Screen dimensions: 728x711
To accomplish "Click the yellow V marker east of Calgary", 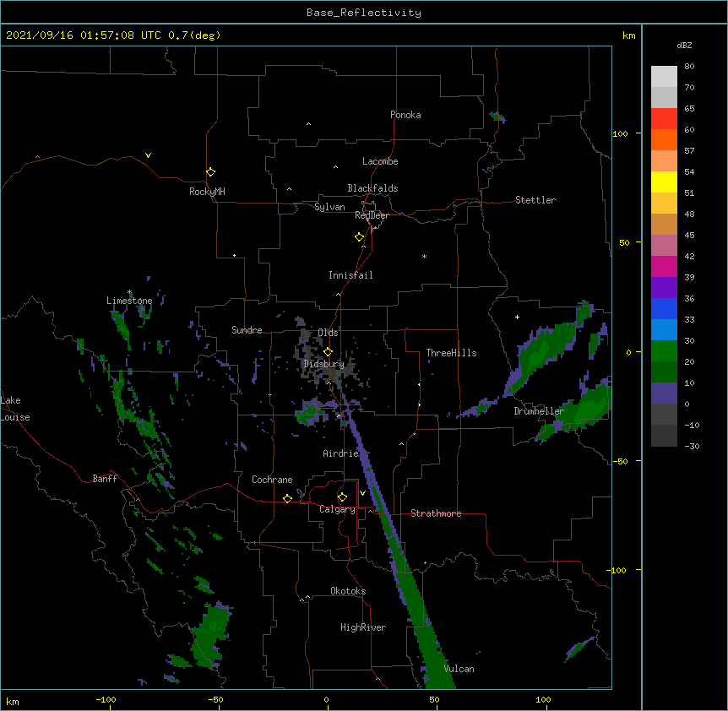I will click(362, 493).
